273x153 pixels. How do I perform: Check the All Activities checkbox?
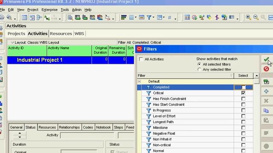click(141, 59)
